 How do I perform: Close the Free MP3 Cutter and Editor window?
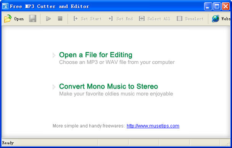pos(226,6)
